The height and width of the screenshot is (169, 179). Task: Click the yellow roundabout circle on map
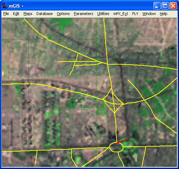click(x=116, y=147)
